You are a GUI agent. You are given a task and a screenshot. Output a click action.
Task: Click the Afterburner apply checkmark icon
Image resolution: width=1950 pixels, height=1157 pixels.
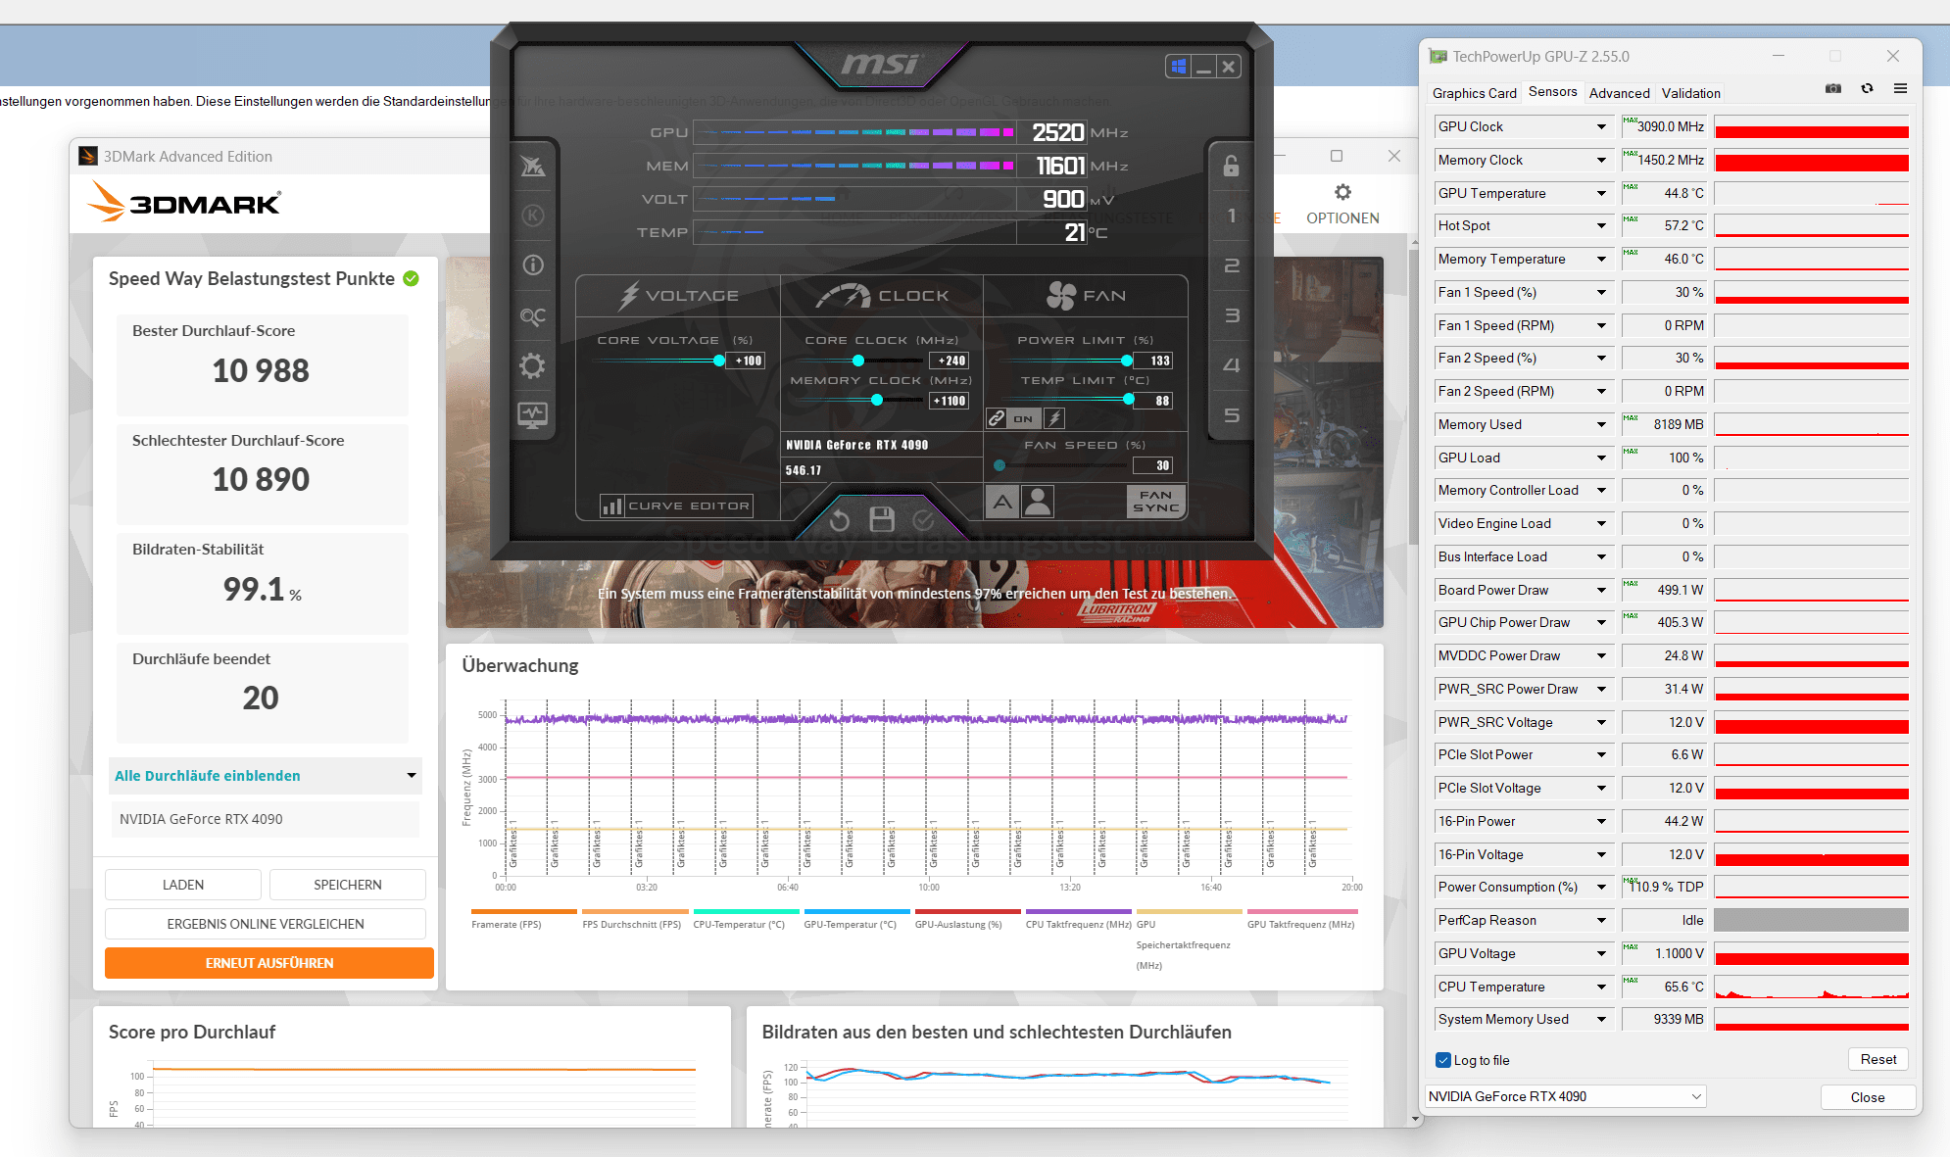tap(923, 520)
